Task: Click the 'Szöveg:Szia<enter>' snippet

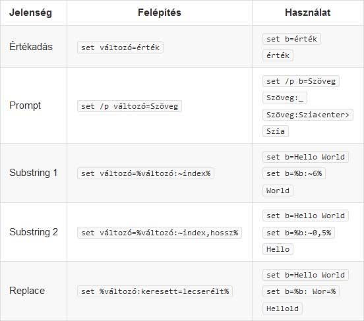Action: pos(308,115)
